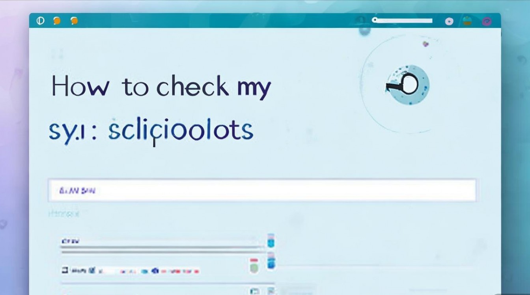Click inside the wide white search field
The width and height of the screenshot is (530, 295).
tap(262, 191)
